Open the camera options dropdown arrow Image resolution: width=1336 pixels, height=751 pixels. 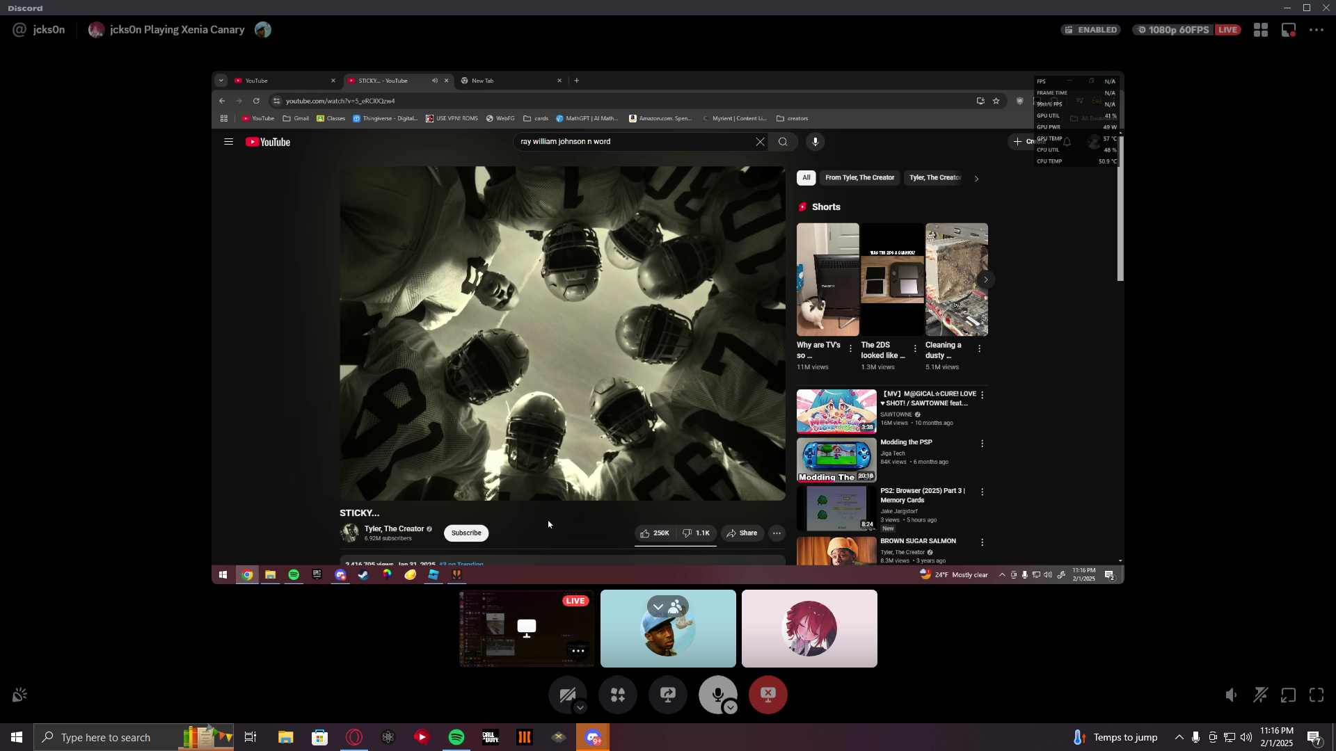[x=580, y=708]
